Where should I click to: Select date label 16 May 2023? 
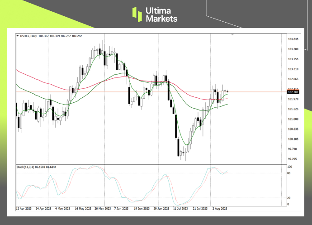(x=83, y=208)
